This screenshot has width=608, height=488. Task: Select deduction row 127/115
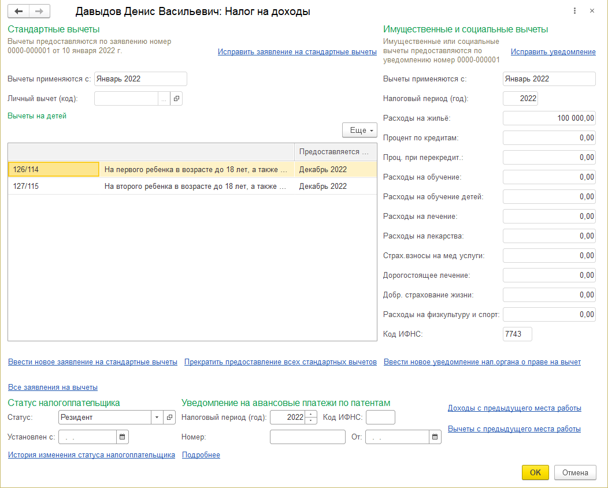pyautogui.click(x=53, y=186)
